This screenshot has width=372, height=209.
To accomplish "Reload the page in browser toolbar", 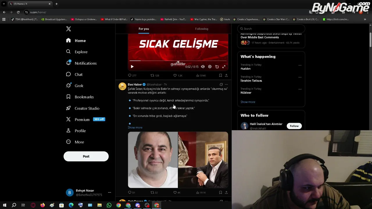I will click(x=18, y=12).
